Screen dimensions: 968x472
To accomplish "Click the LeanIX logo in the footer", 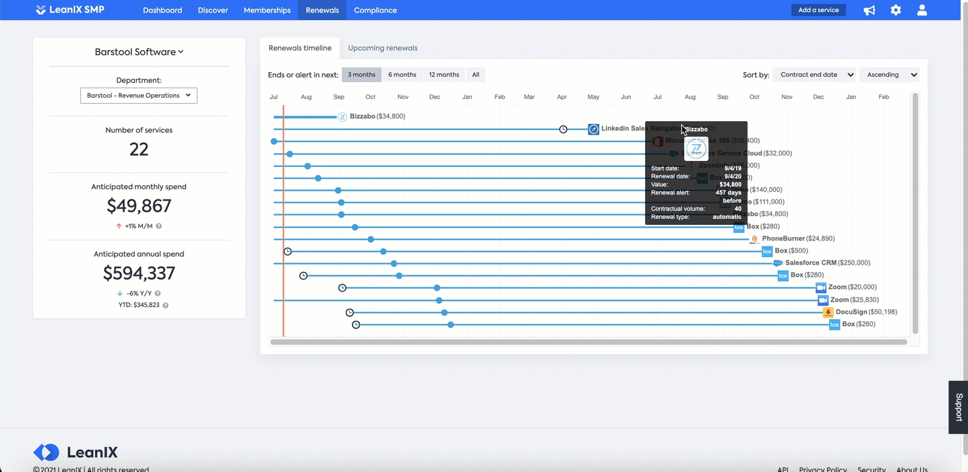I will [75, 452].
